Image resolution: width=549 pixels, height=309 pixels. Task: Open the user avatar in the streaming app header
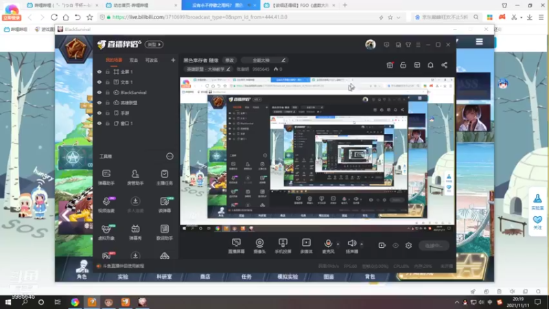click(x=371, y=45)
